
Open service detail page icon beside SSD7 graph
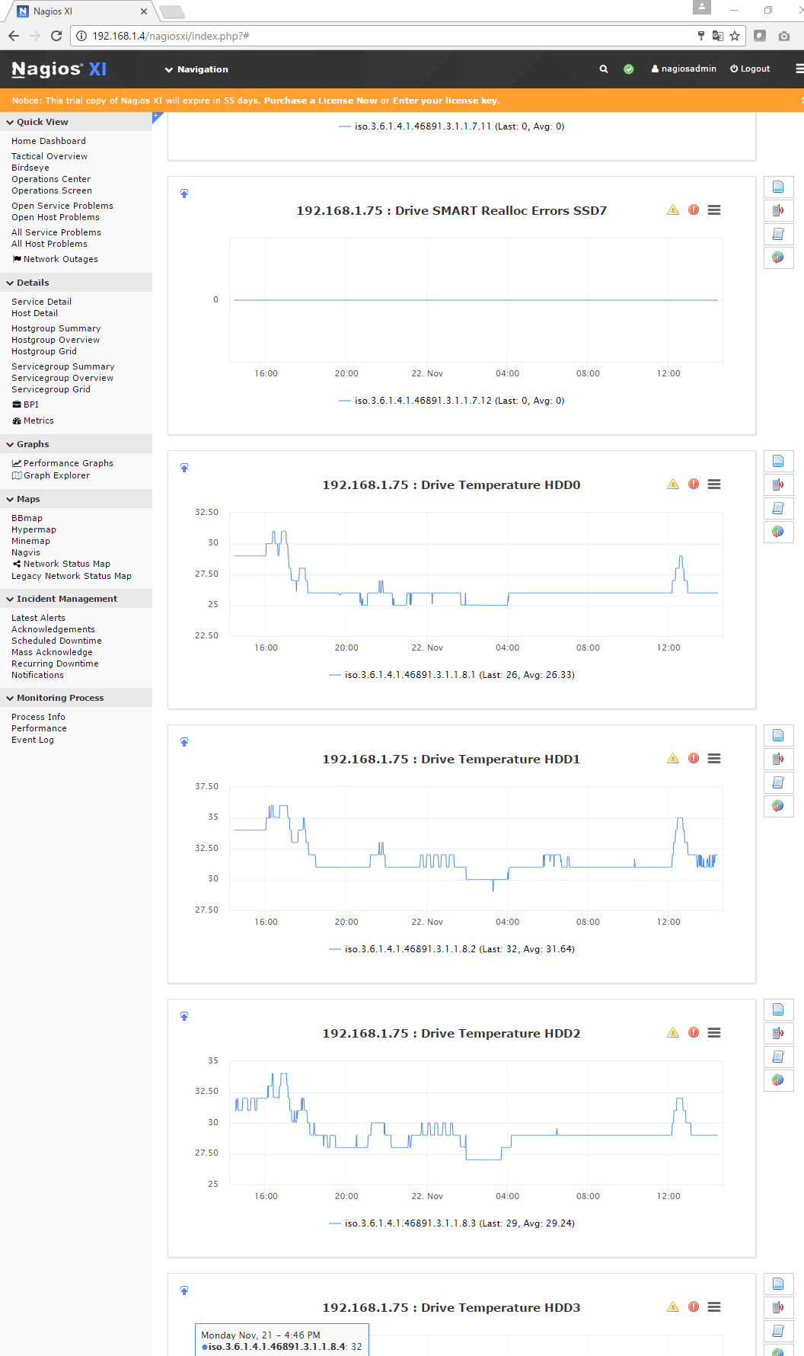(x=778, y=187)
